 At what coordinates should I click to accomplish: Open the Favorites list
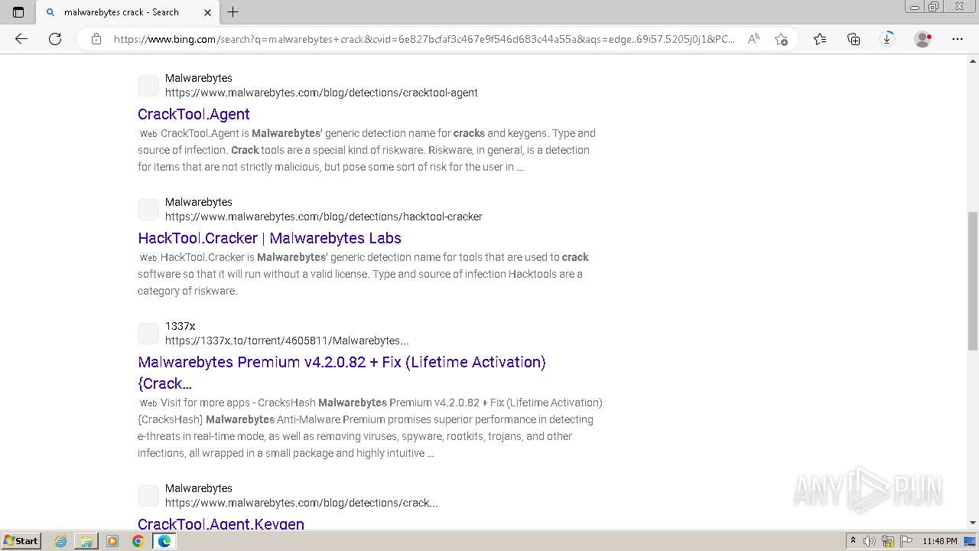click(x=820, y=39)
